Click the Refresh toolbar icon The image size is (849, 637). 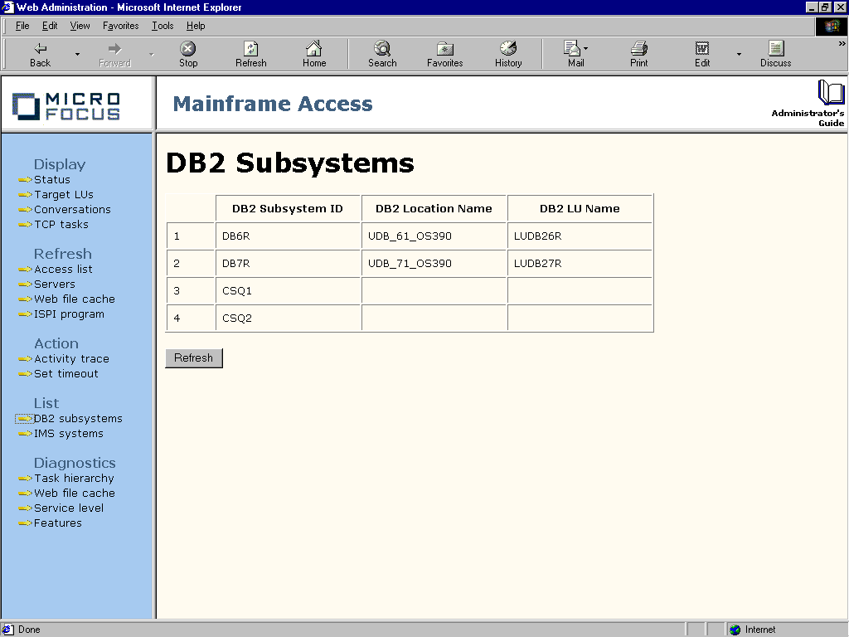point(250,53)
